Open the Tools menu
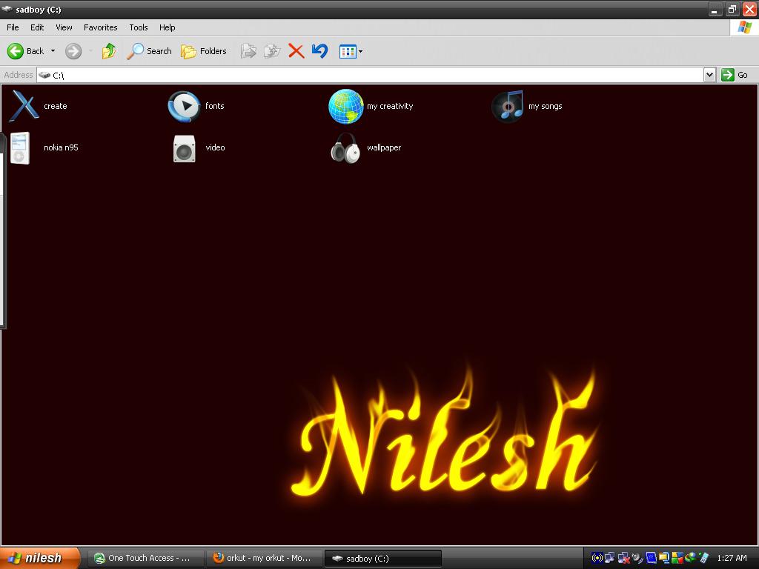759x569 pixels. [138, 27]
